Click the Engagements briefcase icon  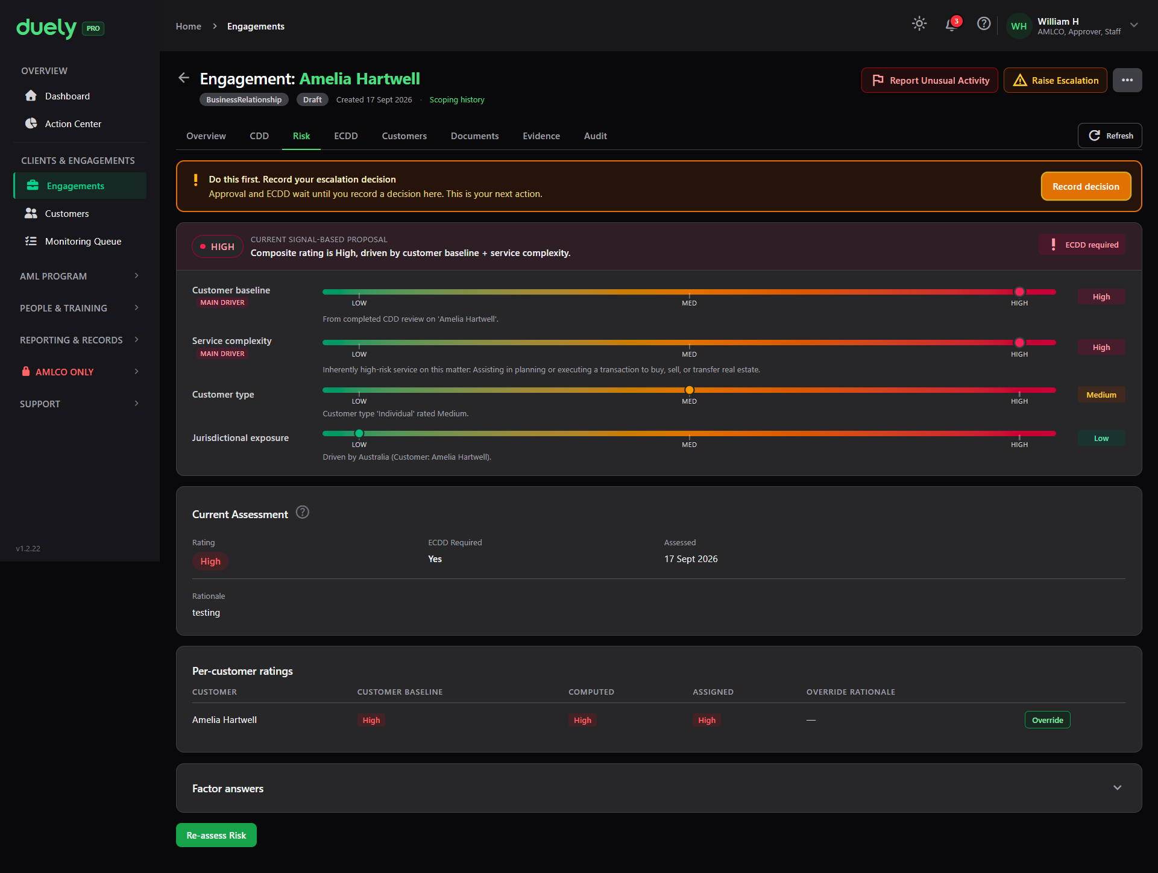[x=33, y=186]
